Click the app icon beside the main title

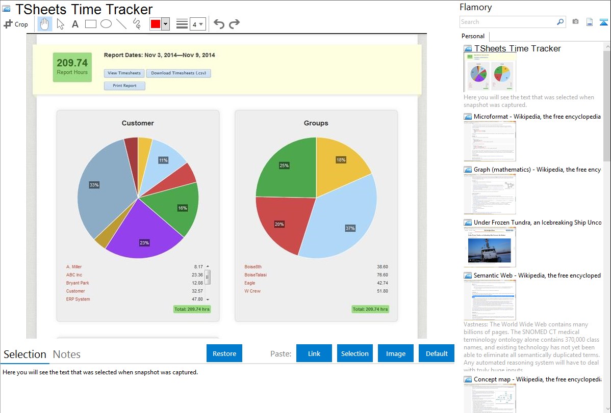[x=6, y=9]
